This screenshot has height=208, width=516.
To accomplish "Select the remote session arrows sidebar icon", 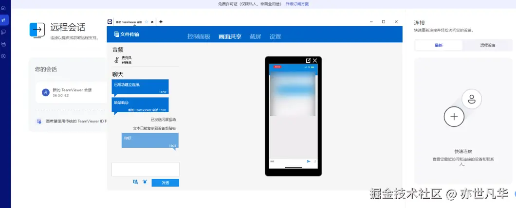I will [3, 20].
